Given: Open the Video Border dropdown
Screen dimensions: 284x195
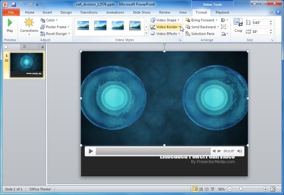Looking at the screenshot, I should click(166, 27).
